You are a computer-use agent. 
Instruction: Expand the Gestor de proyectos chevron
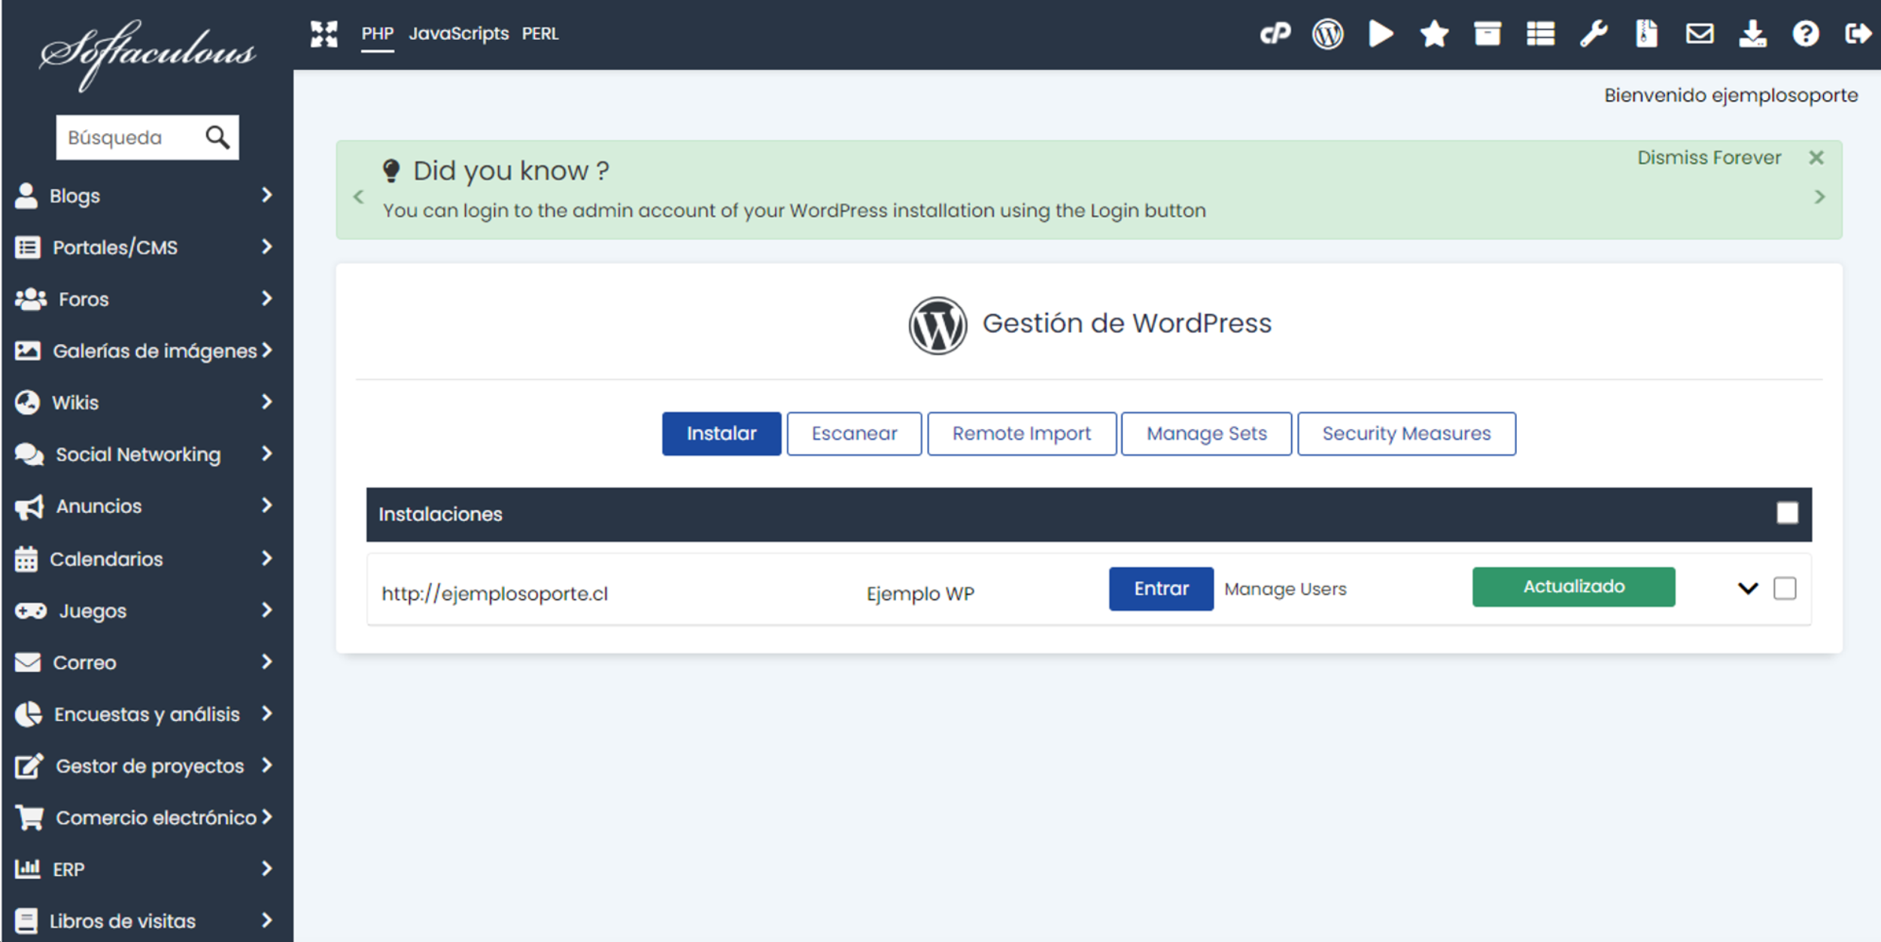pos(266,765)
